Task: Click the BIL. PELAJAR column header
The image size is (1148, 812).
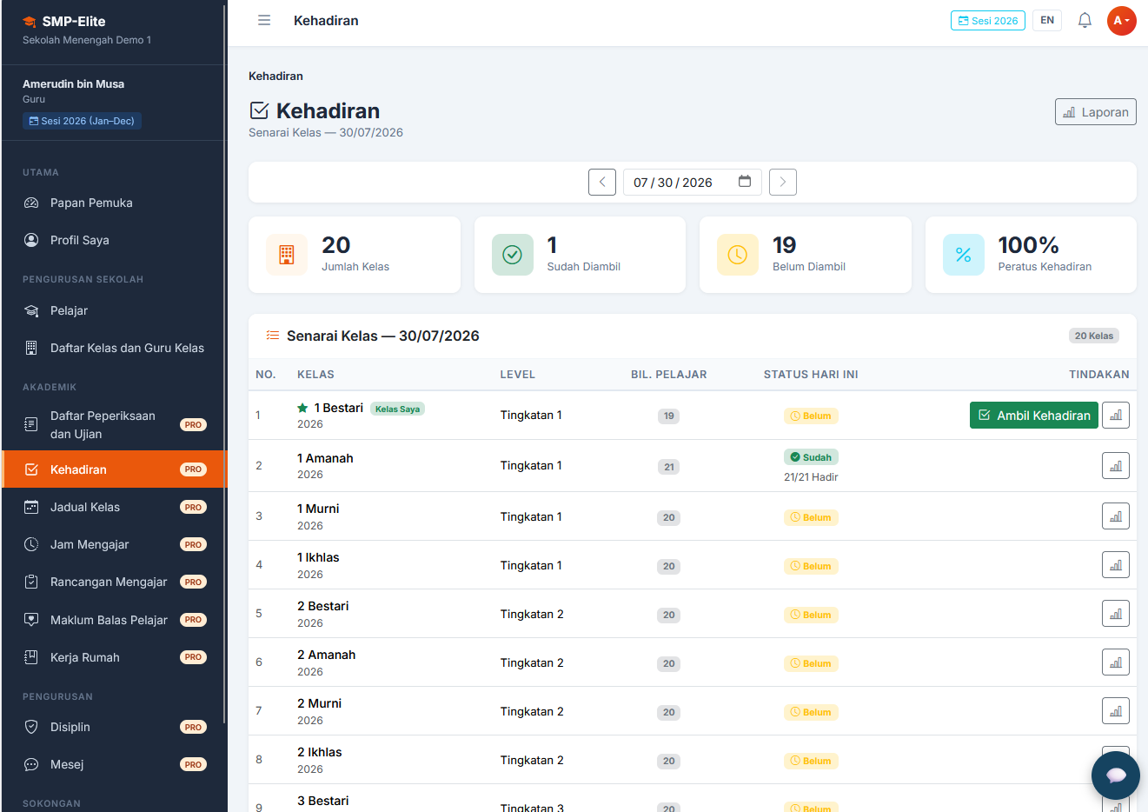Action: pos(669,375)
